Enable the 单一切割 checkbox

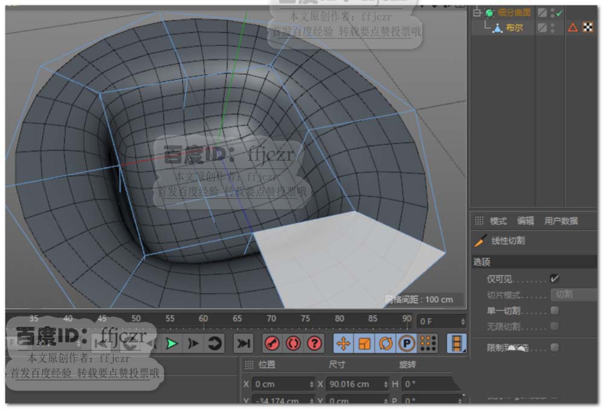pyautogui.click(x=554, y=311)
